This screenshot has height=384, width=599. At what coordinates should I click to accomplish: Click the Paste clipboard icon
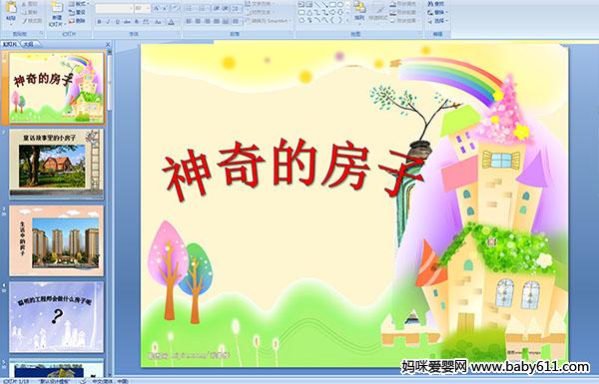11,11
